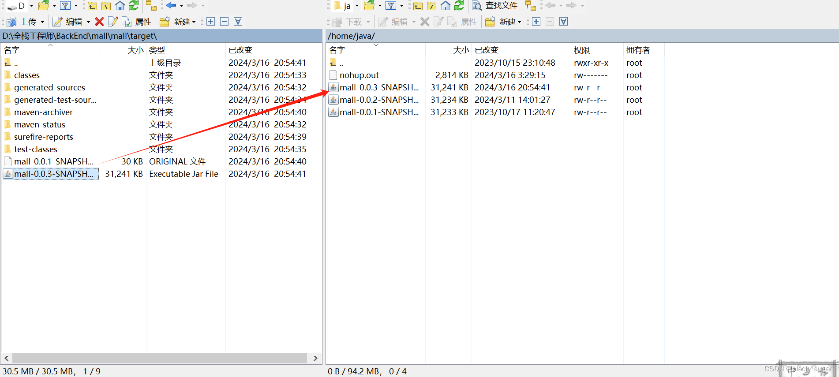This screenshot has height=377, width=839.
Task: Click the remote panel filter icon
Action: tap(391, 6)
